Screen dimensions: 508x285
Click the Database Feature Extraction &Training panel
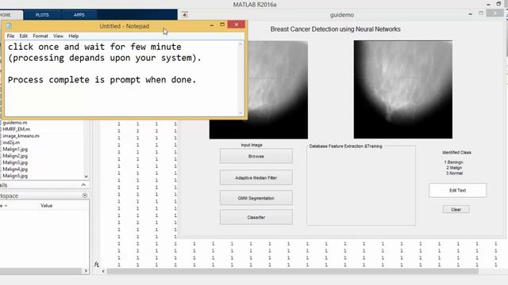click(x=361, y=185)
